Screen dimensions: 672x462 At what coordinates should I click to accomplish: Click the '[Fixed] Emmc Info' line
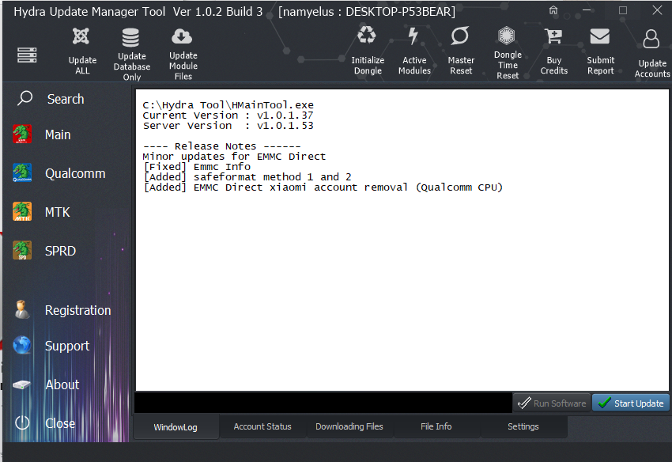coord(197,167)
